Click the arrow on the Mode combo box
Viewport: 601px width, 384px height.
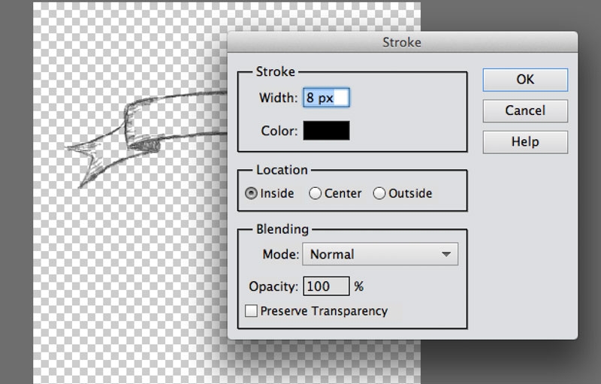[445, 254]
